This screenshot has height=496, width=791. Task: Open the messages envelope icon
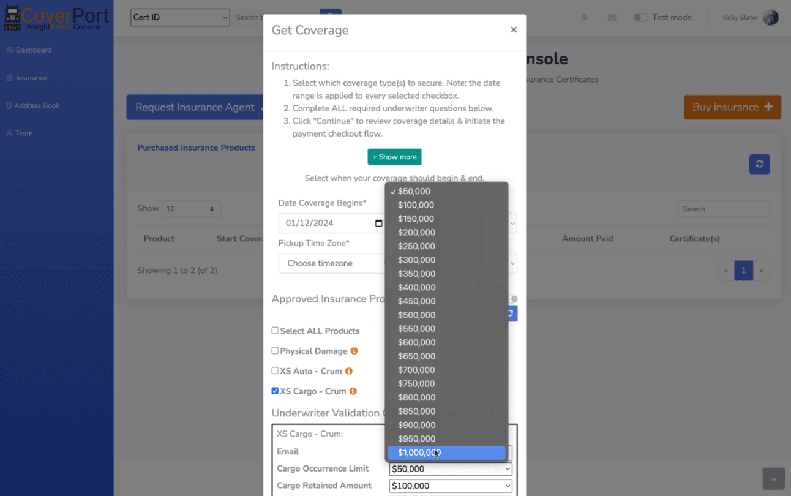pos(612,18)
